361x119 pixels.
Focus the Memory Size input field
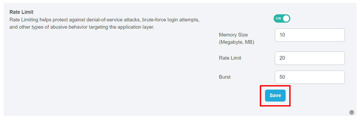coord(310,35)
